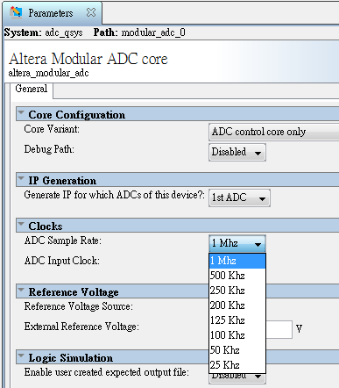
Task: Click the External Reference Voltage input field
Action: tap(279, 329)
